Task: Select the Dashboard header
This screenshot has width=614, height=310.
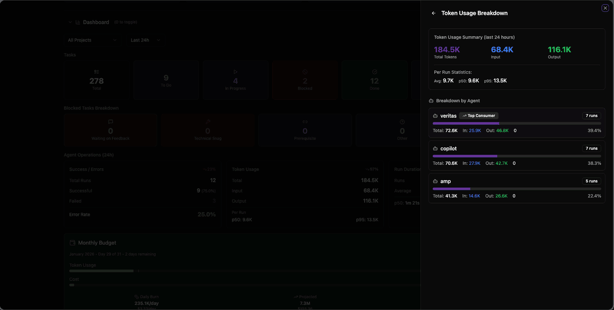Action: (96, 22)
